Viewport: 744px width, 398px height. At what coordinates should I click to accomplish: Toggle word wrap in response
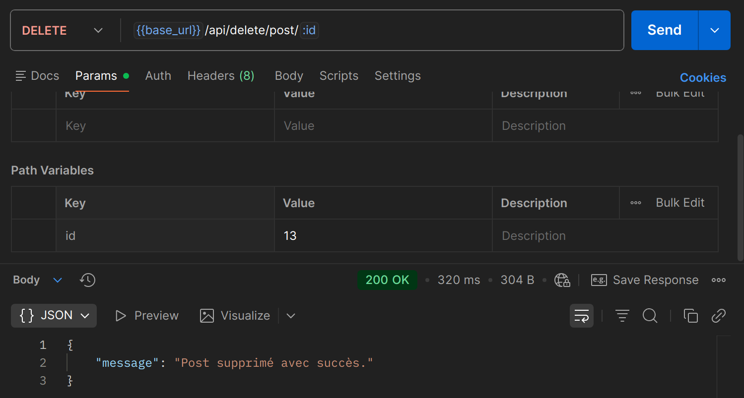pos(582,316)
